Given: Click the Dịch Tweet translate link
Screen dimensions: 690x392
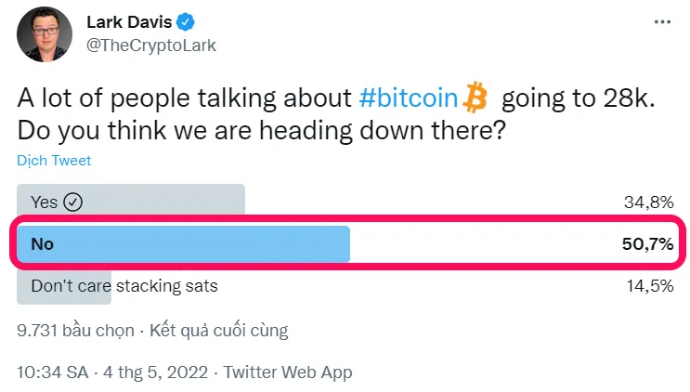Looking at the screenshot, I should [x=54, y=161].
